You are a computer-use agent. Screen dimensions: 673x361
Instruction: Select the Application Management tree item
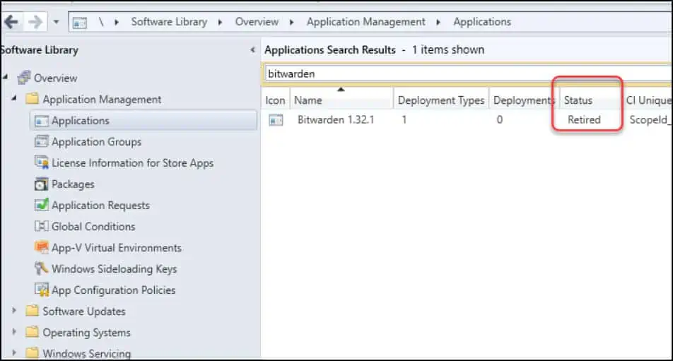tap(102, 100)
